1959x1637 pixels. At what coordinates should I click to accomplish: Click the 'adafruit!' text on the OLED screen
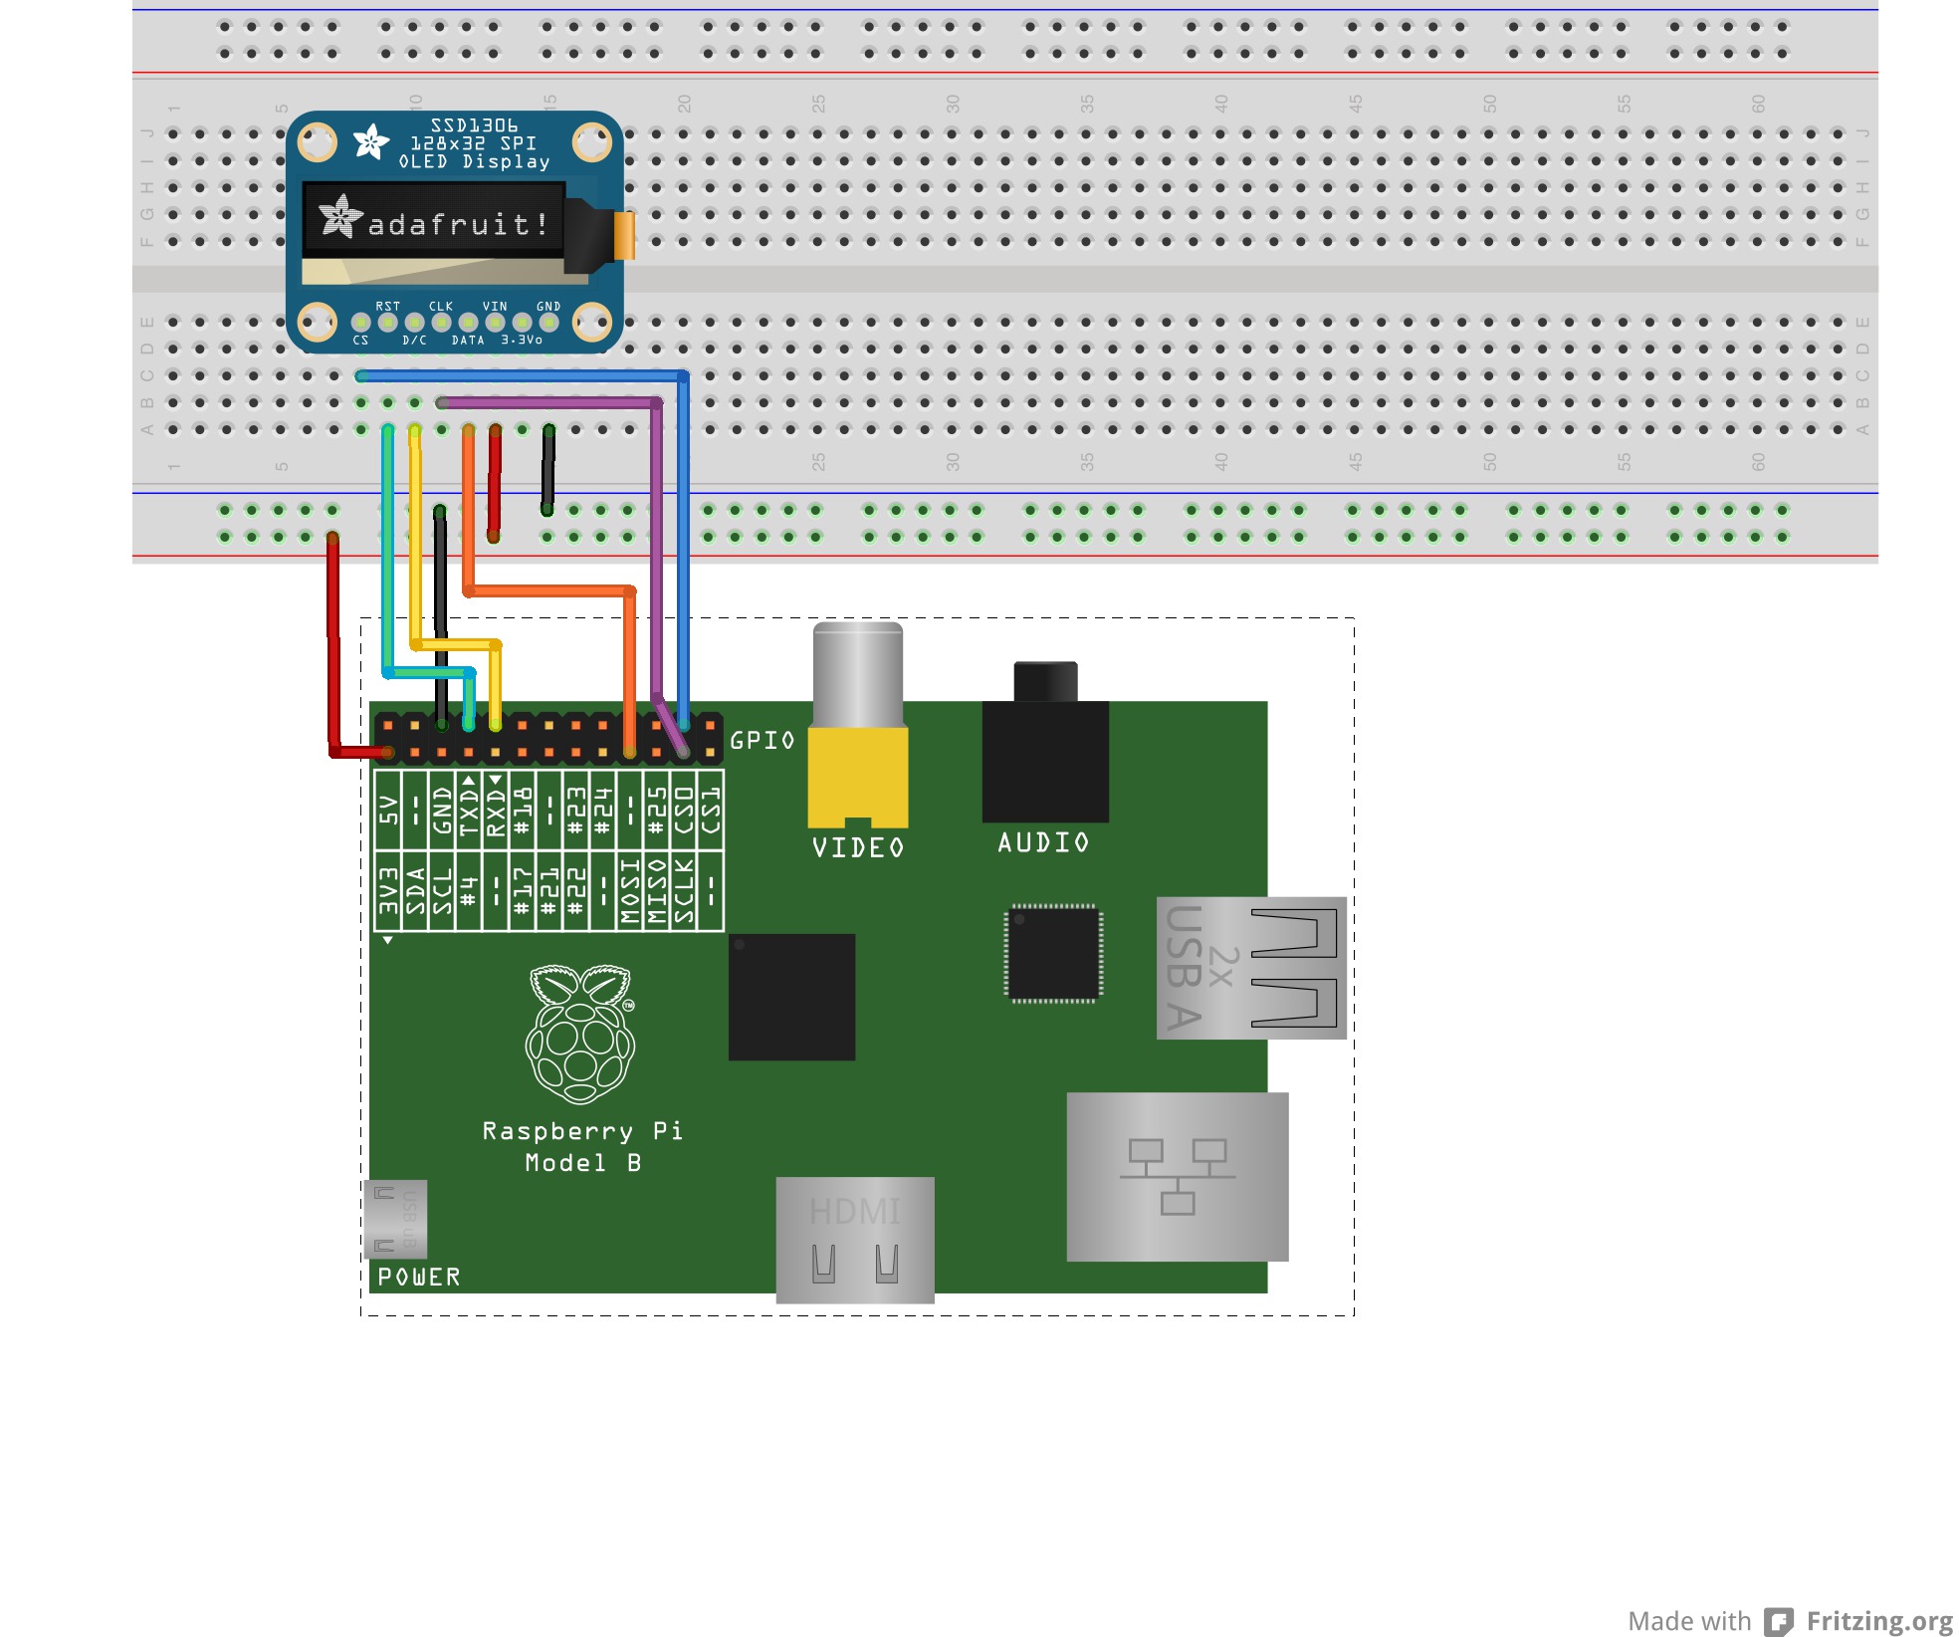tap(458, 225)
